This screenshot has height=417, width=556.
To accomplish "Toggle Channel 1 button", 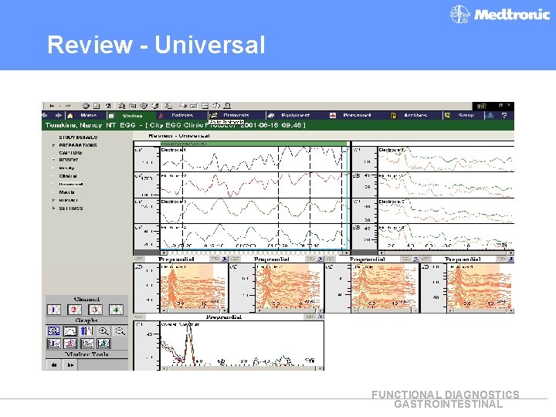I will click(x=53, y=310).
